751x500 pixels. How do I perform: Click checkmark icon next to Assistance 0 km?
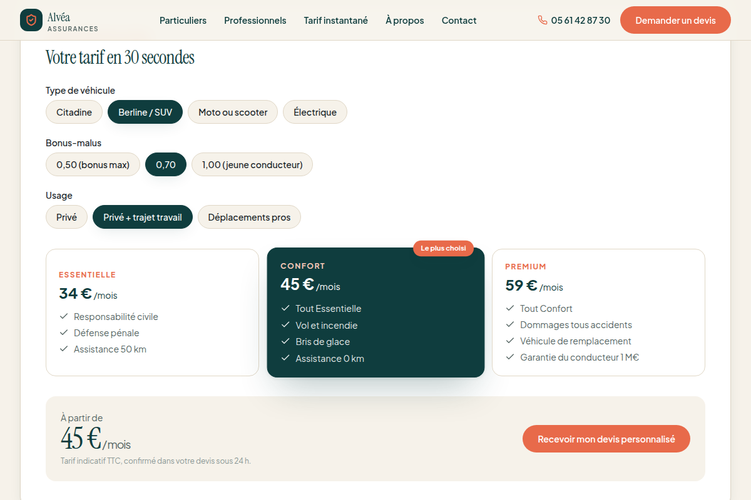(x=285, y=358)
